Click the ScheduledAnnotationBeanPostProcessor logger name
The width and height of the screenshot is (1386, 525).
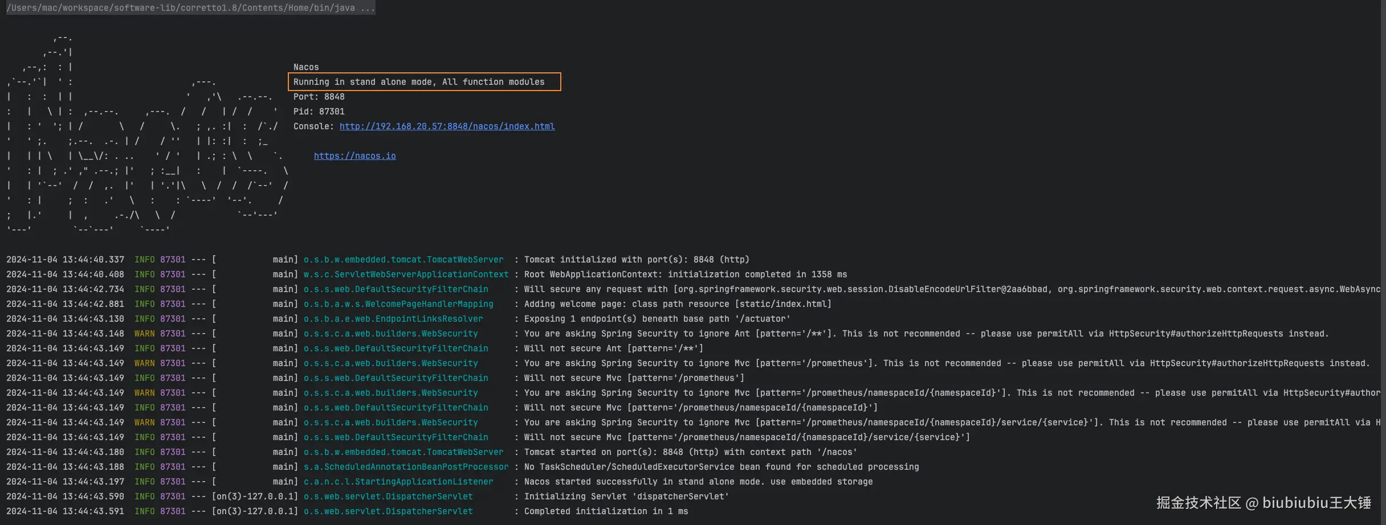406,467
